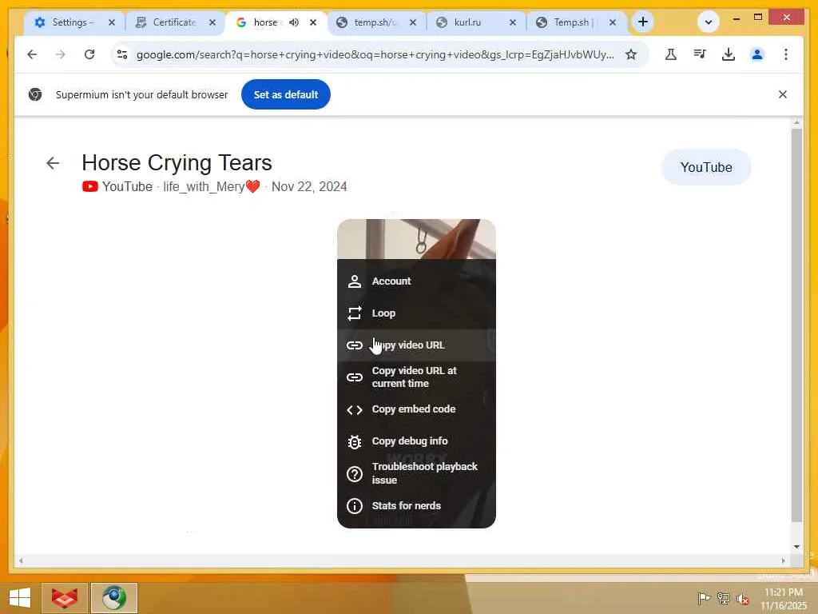Close the temp.sh/u tab
Viewport: 818px width, 614px height.
pos(413,22)
